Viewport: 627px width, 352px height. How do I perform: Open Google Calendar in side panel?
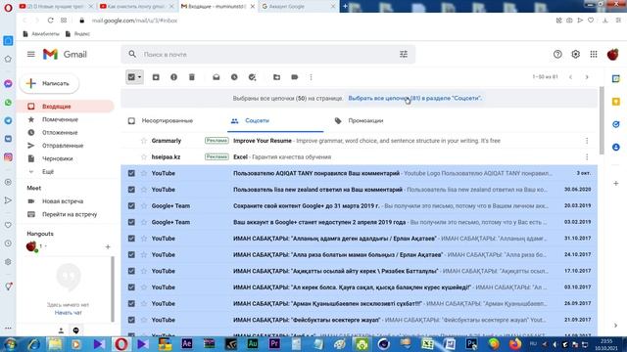(x=616, y=79)
